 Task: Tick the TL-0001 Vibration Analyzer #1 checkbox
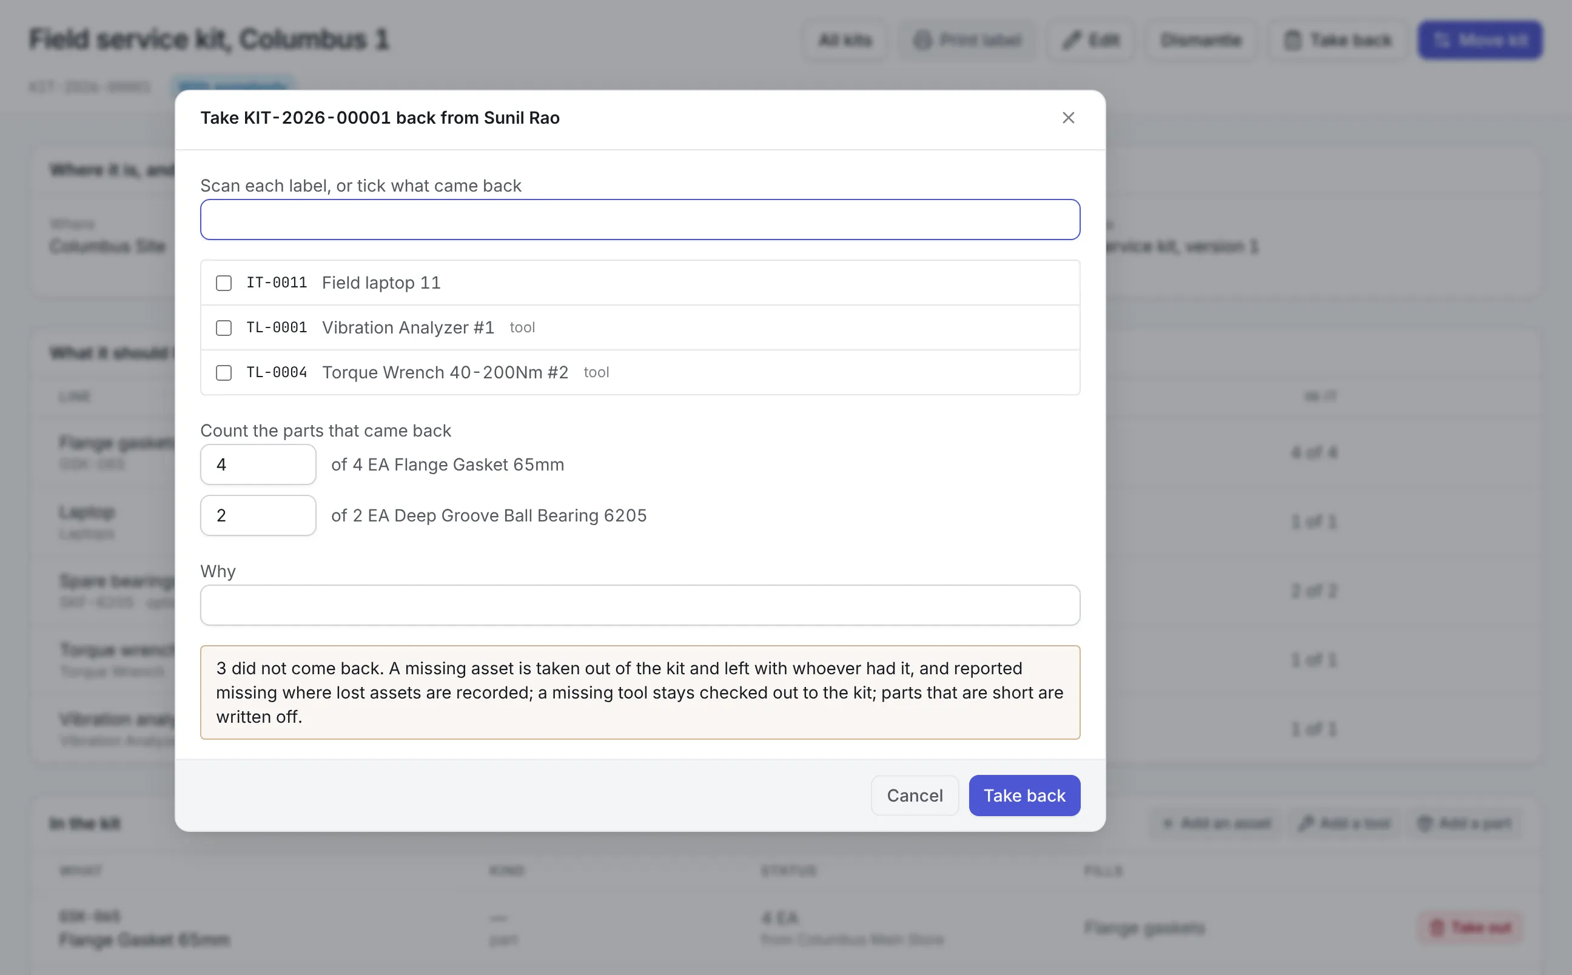point(224,327)
